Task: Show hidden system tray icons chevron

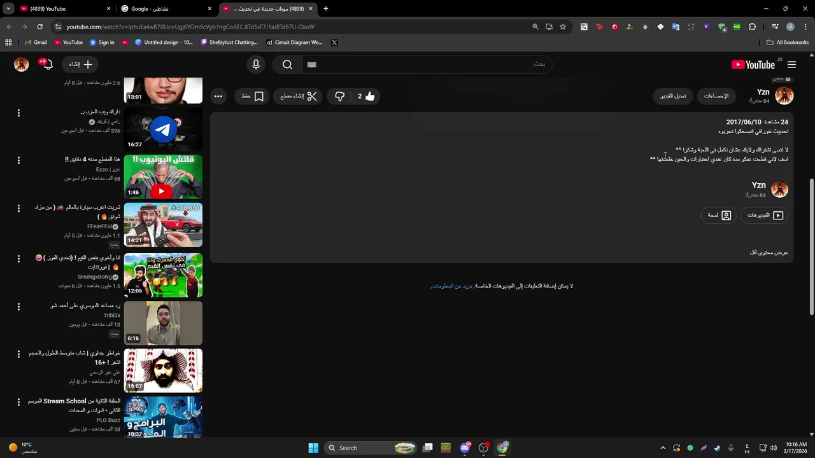Action: click(x=662, y=448)
